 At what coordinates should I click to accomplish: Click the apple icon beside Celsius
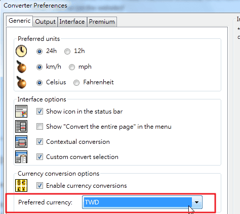point(21,82)
